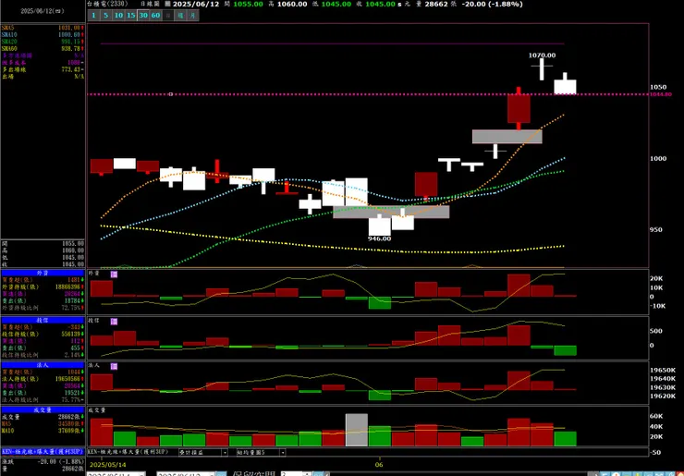Click the purple icon in 投信 sub-chart
The width and height of the screenshot is (684, 476).
click(114, 321)
